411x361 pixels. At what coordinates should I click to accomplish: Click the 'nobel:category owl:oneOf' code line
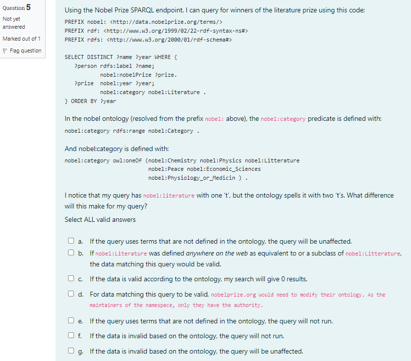coord(182,160)
